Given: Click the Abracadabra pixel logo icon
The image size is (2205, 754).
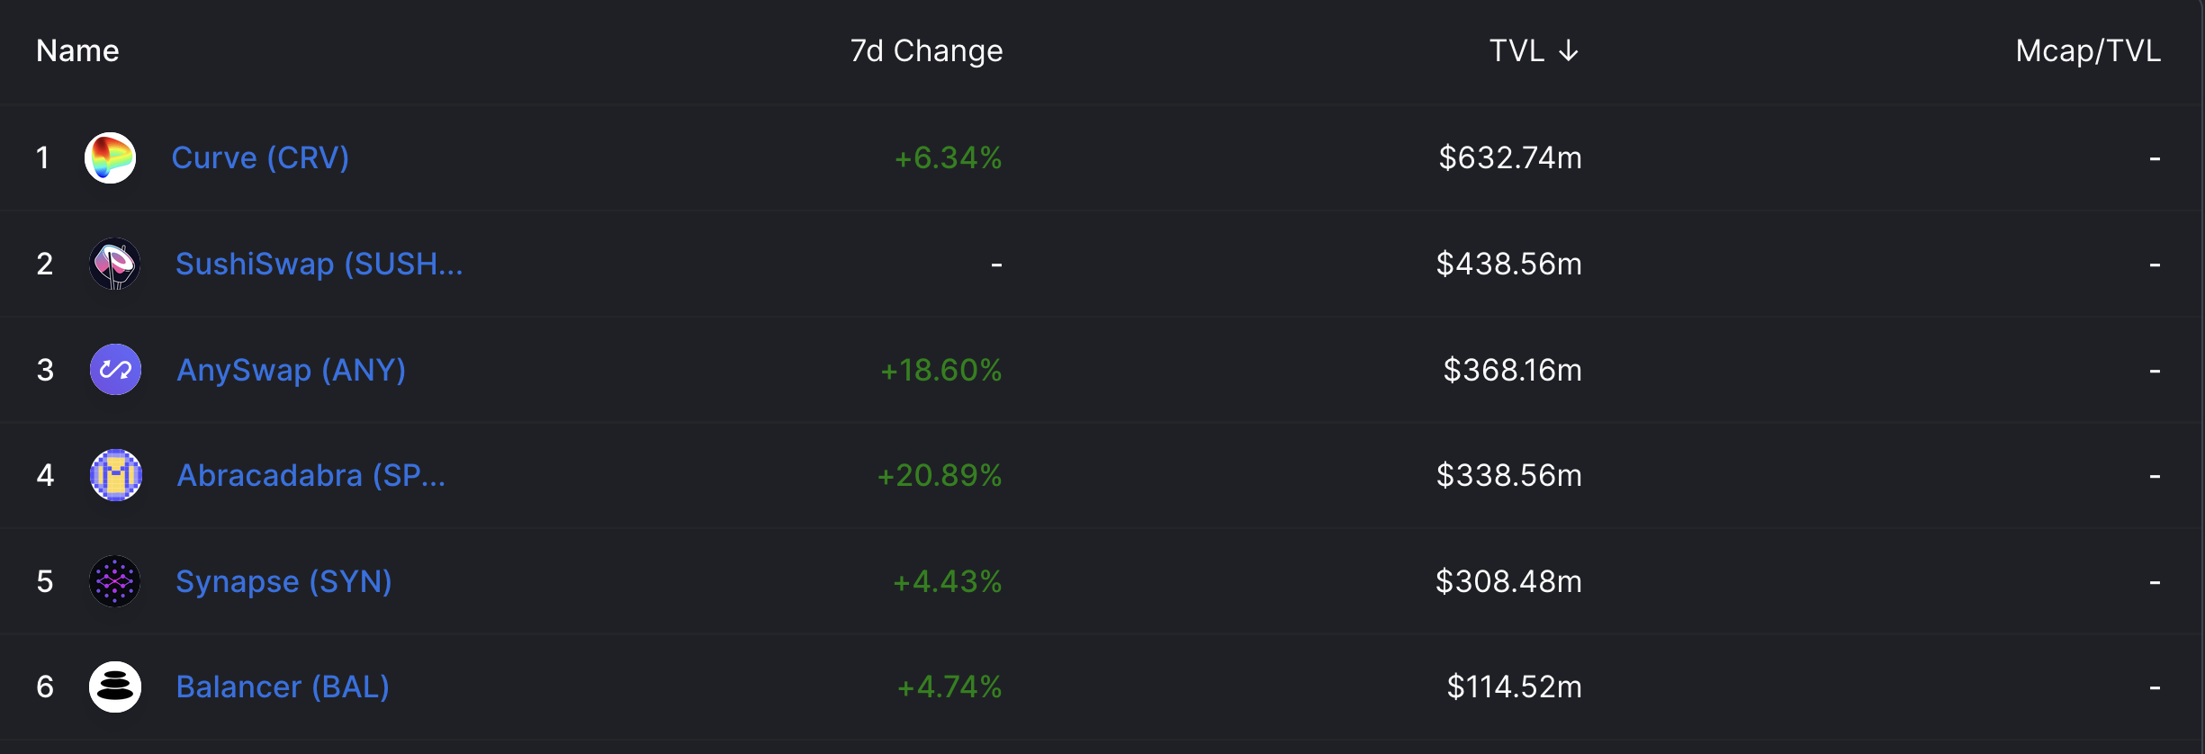Looking at the screenshot, I should coord(115,475).
